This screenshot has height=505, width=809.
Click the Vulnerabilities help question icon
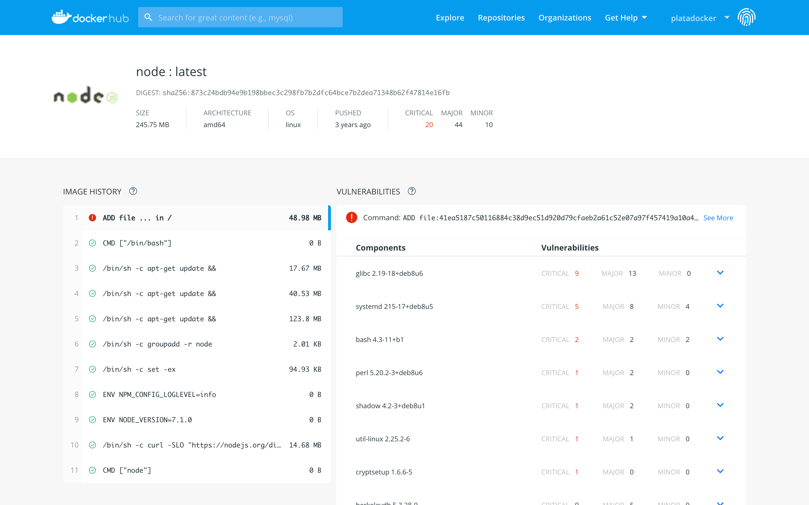(x=412, y=191)
